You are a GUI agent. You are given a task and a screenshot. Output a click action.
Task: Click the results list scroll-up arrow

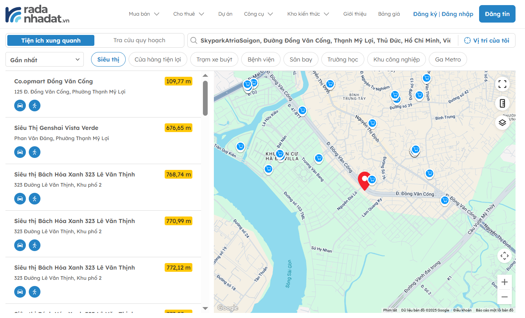[205, 75]
